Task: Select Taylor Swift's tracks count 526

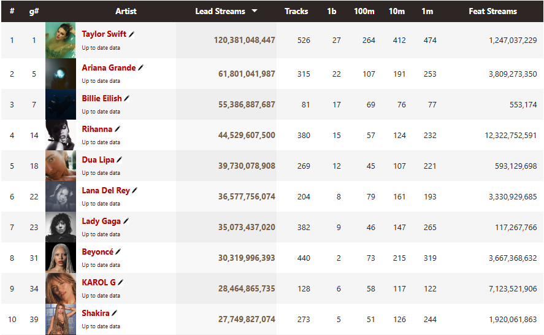Action: coord(304,40)
